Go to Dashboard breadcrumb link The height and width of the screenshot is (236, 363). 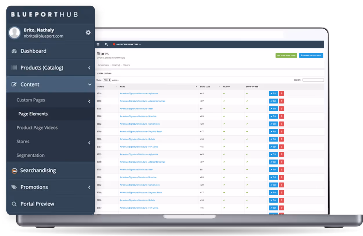(x=103, y=65)
